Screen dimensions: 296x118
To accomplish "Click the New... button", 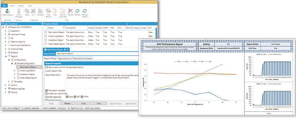I will click(99, 103).
